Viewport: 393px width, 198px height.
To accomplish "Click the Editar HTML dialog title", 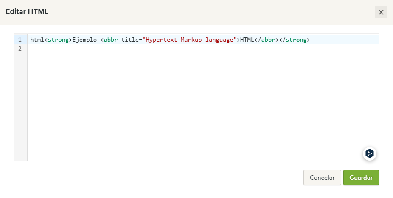I will (x=27, y=12).
